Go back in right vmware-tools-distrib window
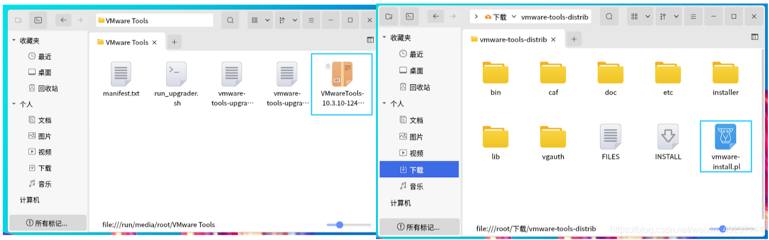 (435, 17)
